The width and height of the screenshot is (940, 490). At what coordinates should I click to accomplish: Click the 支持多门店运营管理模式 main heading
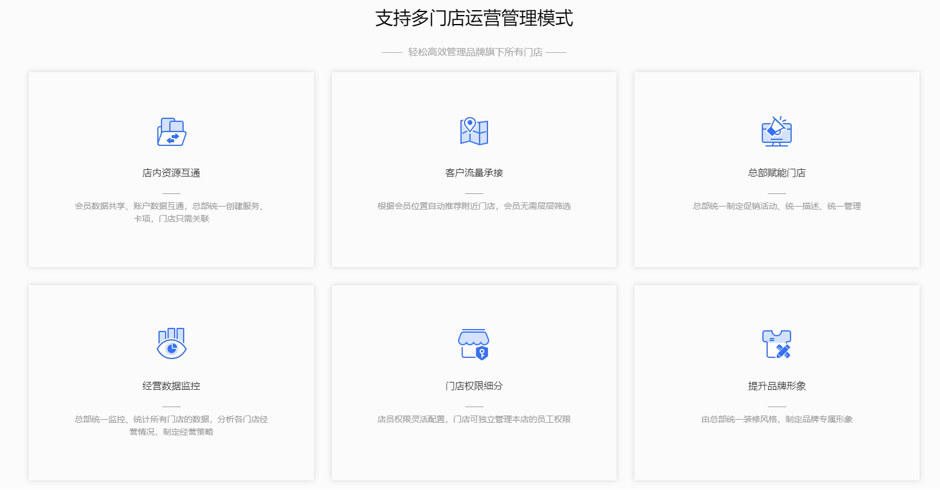tap(474, 18)
